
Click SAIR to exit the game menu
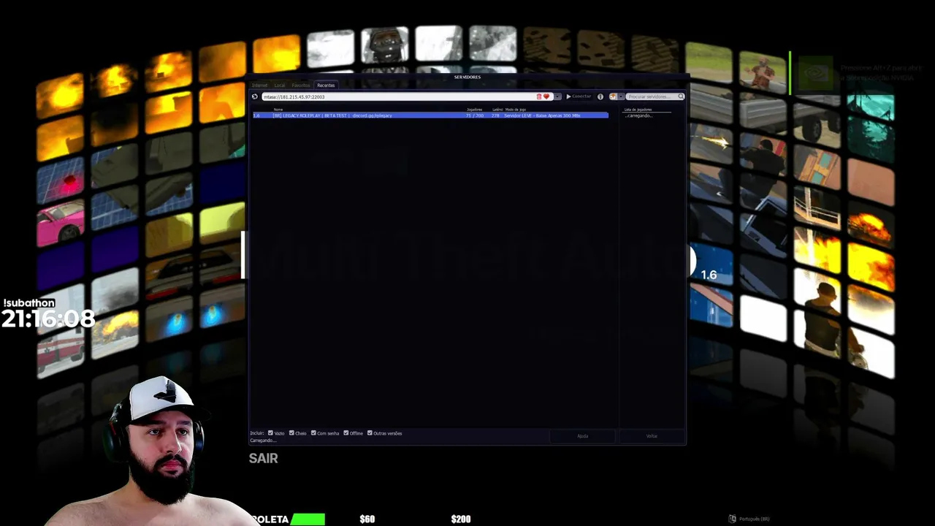pyautogui.click(x=263, y=459)
